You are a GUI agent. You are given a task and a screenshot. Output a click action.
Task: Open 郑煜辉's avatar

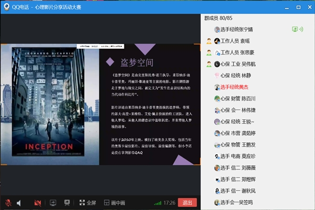pyautogui.click(x=217, y=179)
